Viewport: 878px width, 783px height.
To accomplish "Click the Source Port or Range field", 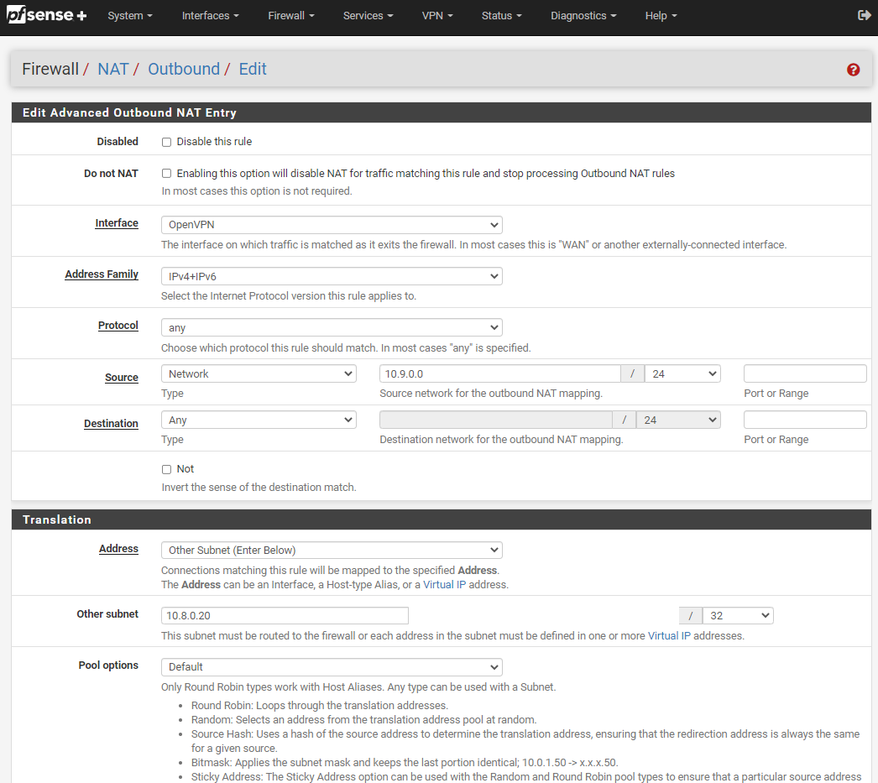I will 804,373.
